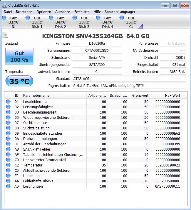Click the Tabelle mit fehlerhaften Clustern row name

[x=53, y=154]
